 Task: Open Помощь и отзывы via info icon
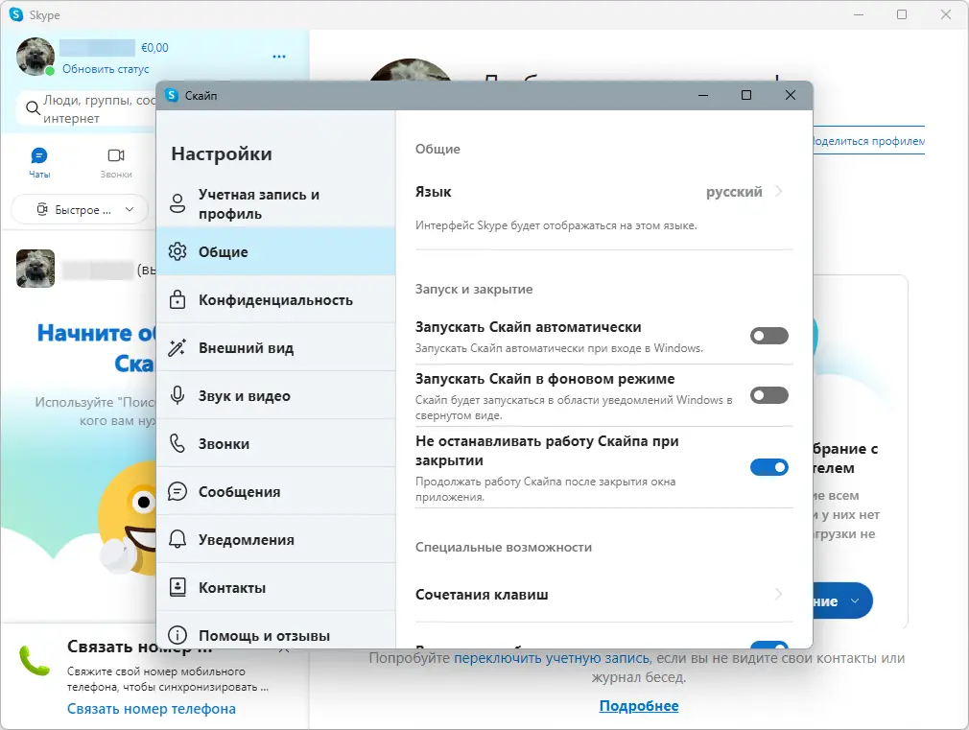point(177,634)
